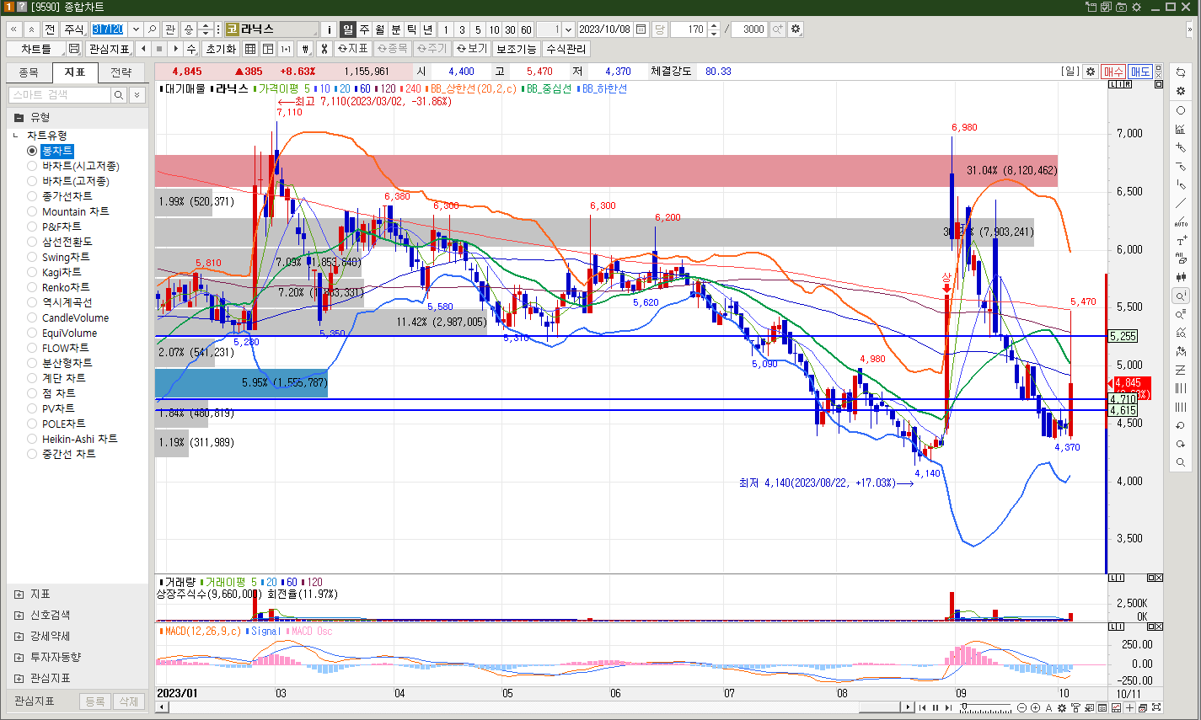
Task: Open the right toolbar gear settings icon
Action: 1181,91
